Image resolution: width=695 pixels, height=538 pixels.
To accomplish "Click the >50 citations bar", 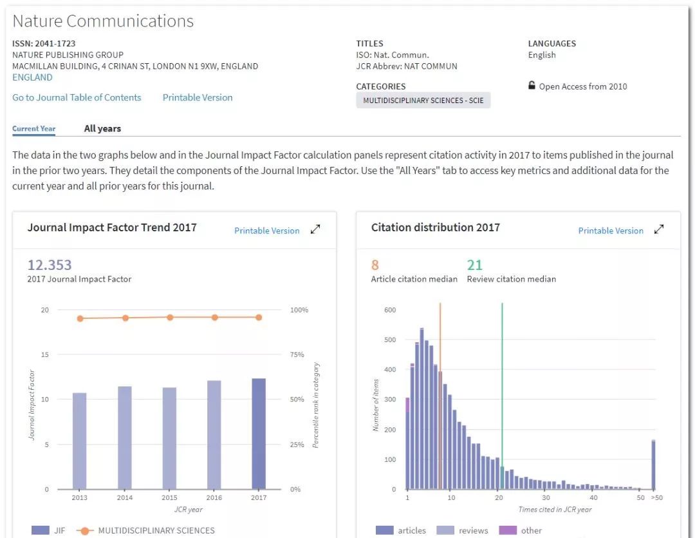I will [x=654, y=465].
